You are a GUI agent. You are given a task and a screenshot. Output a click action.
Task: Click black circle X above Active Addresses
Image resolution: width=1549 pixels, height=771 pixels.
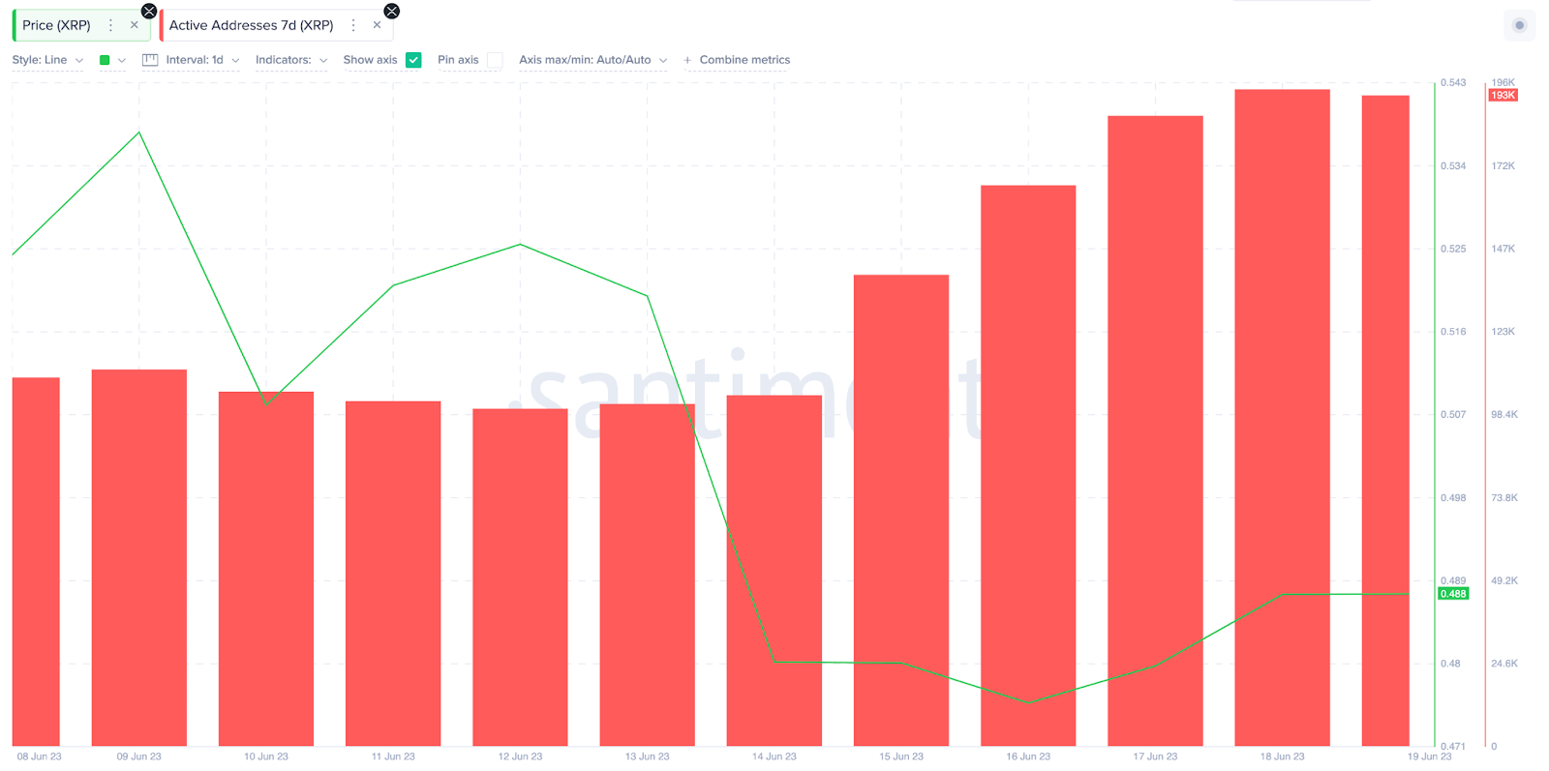coord(391,11)
